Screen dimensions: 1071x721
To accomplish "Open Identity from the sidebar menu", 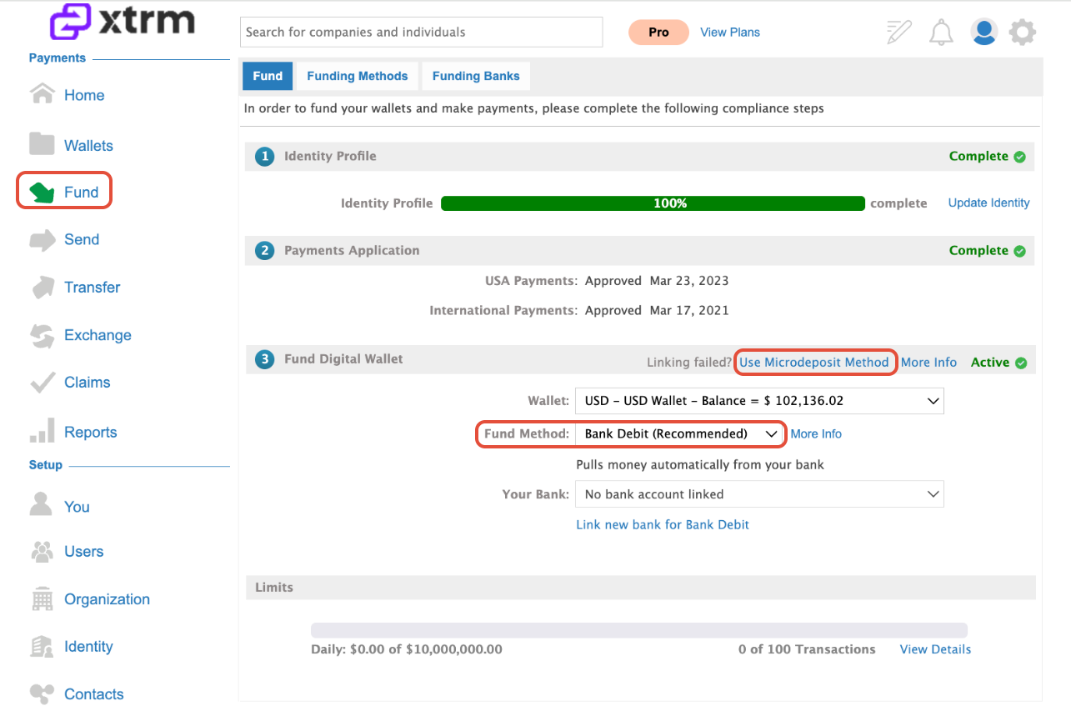I will coord(88,647).
